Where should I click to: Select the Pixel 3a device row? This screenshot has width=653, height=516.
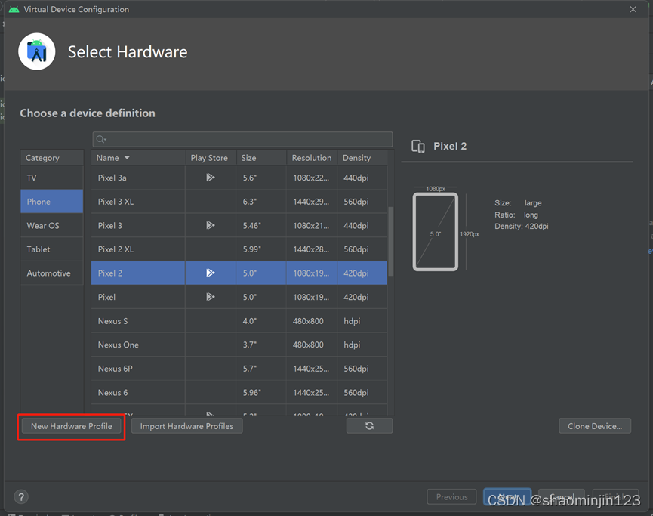(239, 178)
